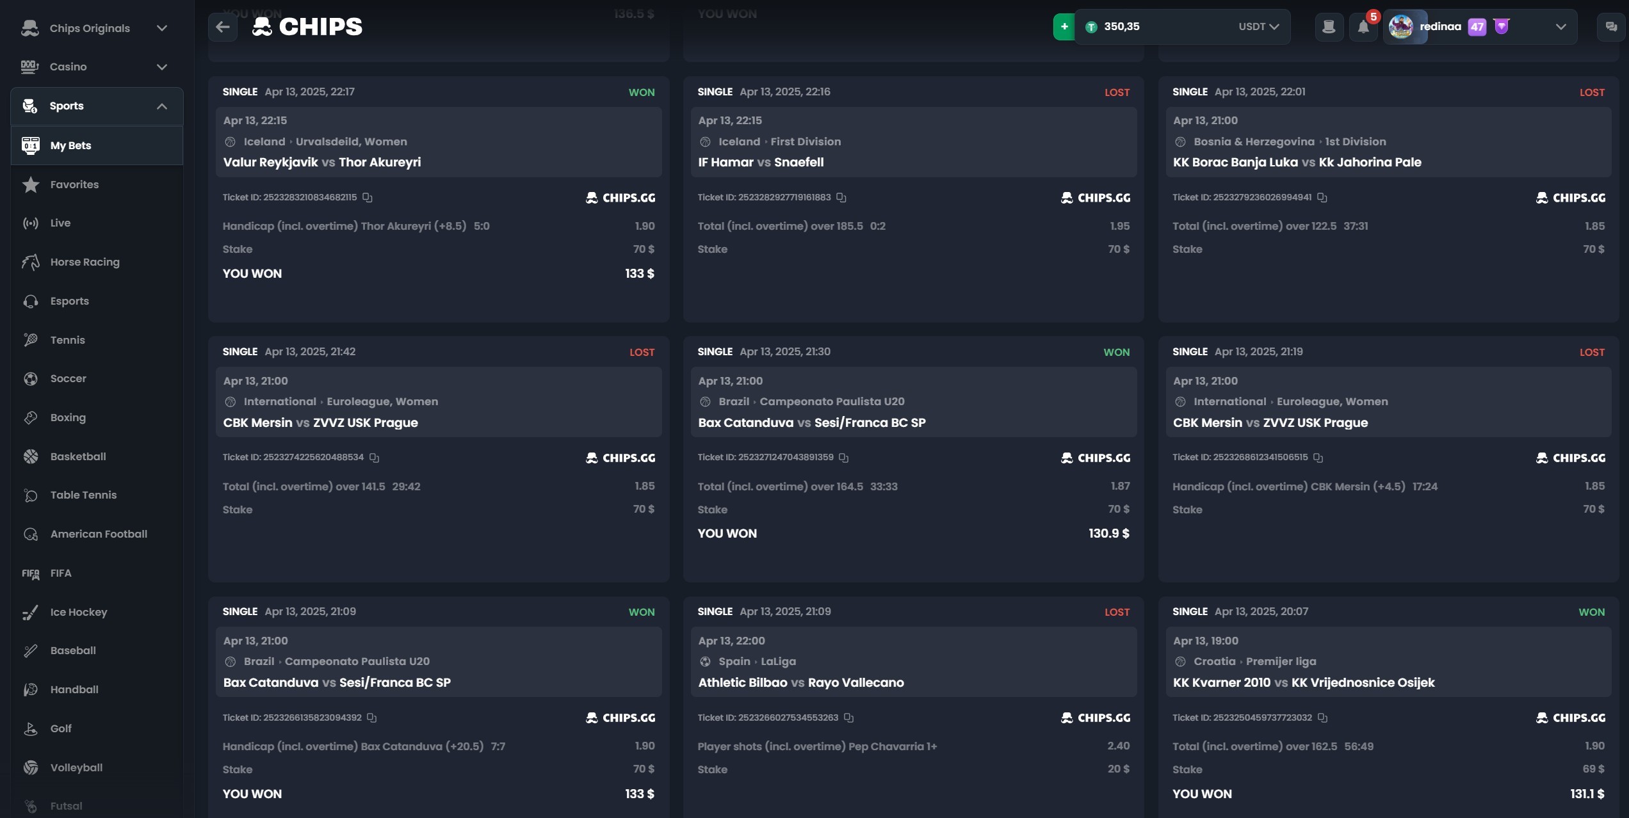This screenshot has width=1629, height=818.
Task: Copy ticket ID 2523282927719161883
Action: click(841, 197)
